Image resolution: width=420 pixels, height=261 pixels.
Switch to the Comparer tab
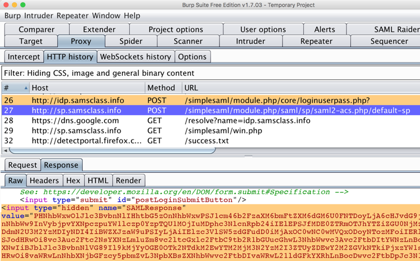tap(36, 29)
